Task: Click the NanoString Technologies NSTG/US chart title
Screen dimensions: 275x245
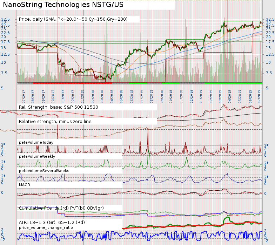Action: click(63, 5)
